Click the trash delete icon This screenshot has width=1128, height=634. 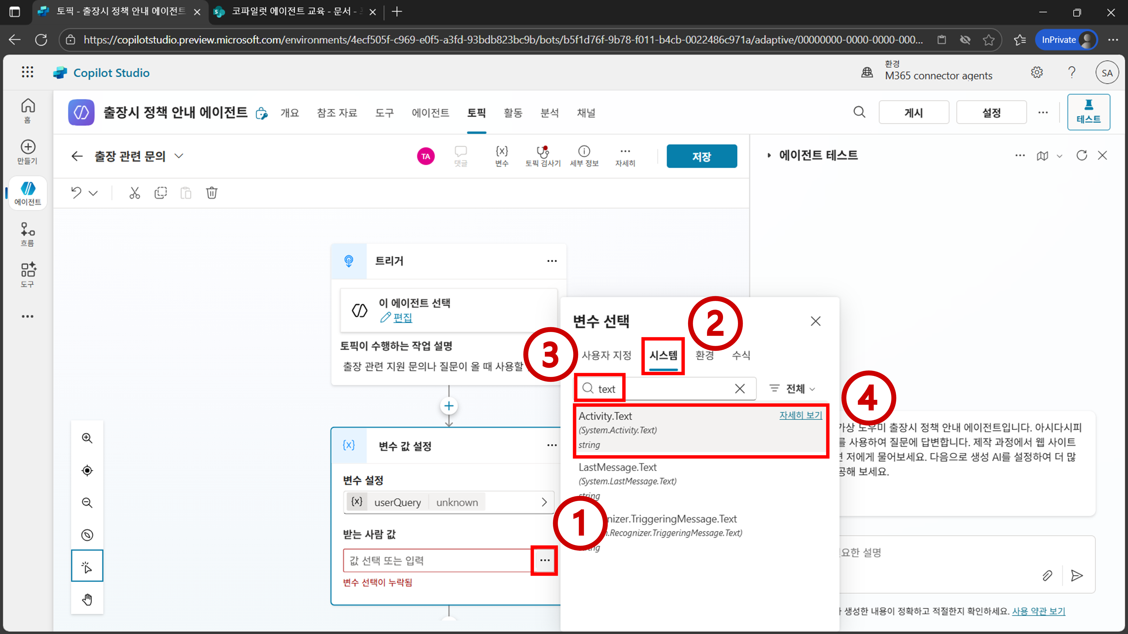pyautogui.click(x=211, y=193)
